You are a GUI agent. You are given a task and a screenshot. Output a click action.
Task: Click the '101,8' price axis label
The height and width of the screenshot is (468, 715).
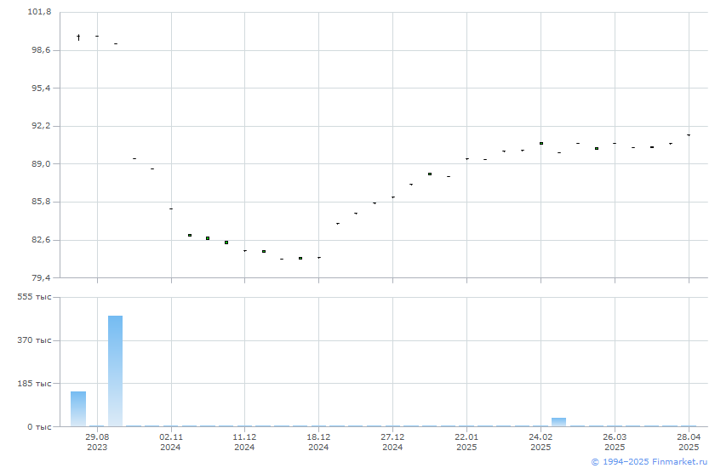click(x=40, y=11)
